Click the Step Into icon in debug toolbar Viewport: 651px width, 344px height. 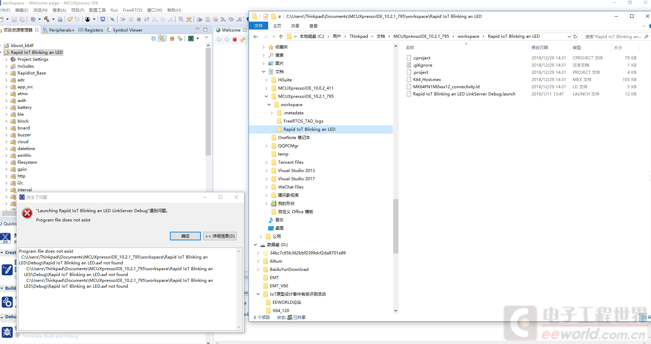click(155, 20)
